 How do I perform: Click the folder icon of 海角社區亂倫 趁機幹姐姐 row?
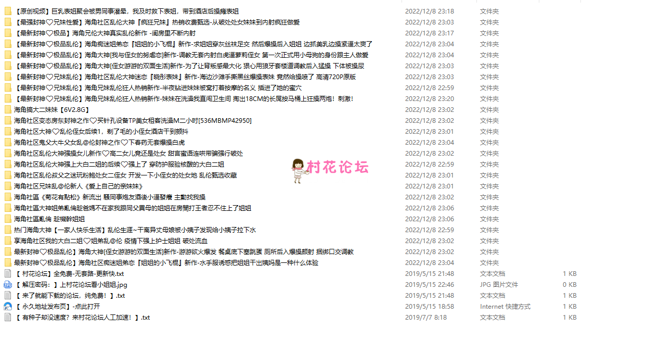click(7, 219)
